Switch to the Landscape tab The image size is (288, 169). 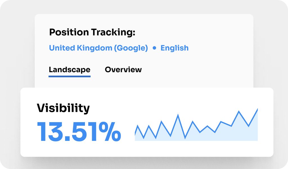coord(69,70)
